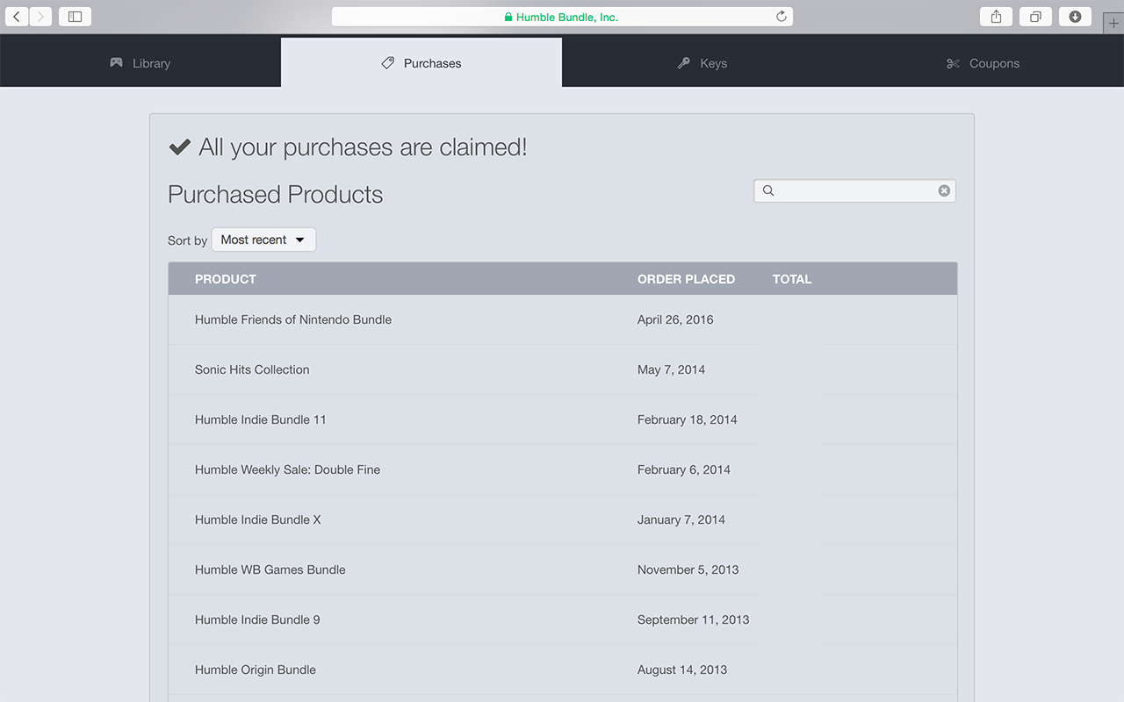Click the February 6, 2014 order date
The width and height of the screenshot is (1124, 702).
click(684, 469)
